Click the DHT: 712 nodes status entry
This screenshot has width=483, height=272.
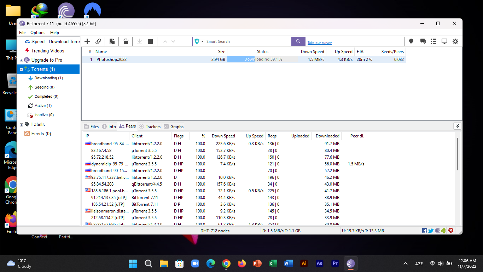click(x=215, y=231)
